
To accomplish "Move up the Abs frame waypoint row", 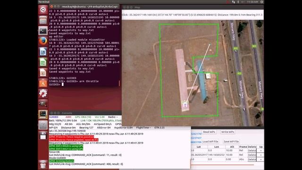I will tap(260, 160).
